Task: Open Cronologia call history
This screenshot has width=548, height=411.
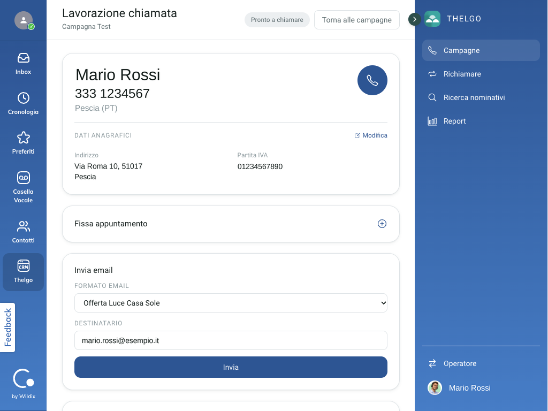Action: coord(23,103)
